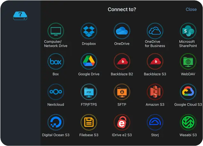Select the Storj connection icon

pyautogui.click(x=155, y=122)
